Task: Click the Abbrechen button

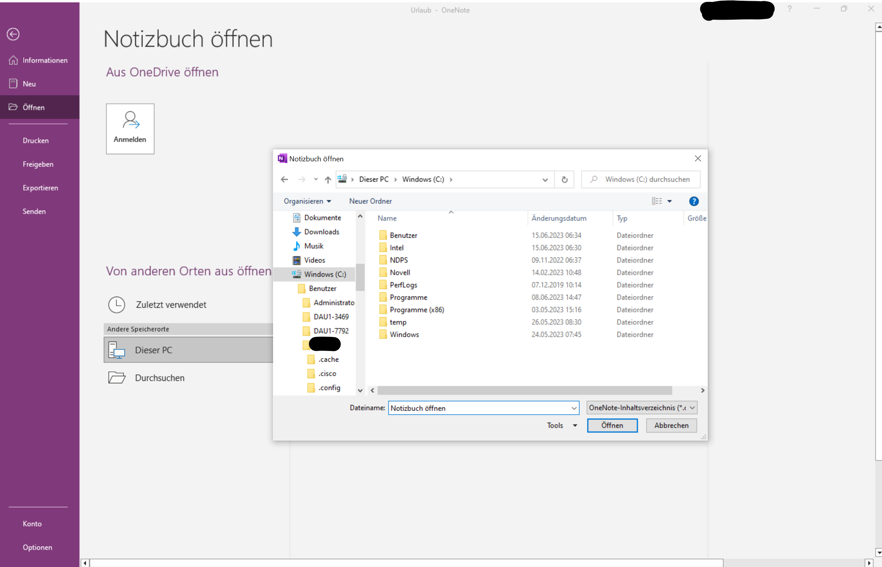Action: (x=671, y=425)
